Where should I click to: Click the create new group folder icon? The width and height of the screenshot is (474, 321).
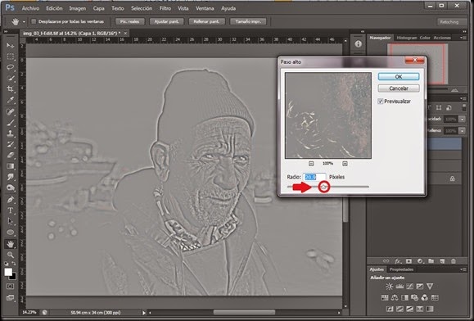pos(431,261)
